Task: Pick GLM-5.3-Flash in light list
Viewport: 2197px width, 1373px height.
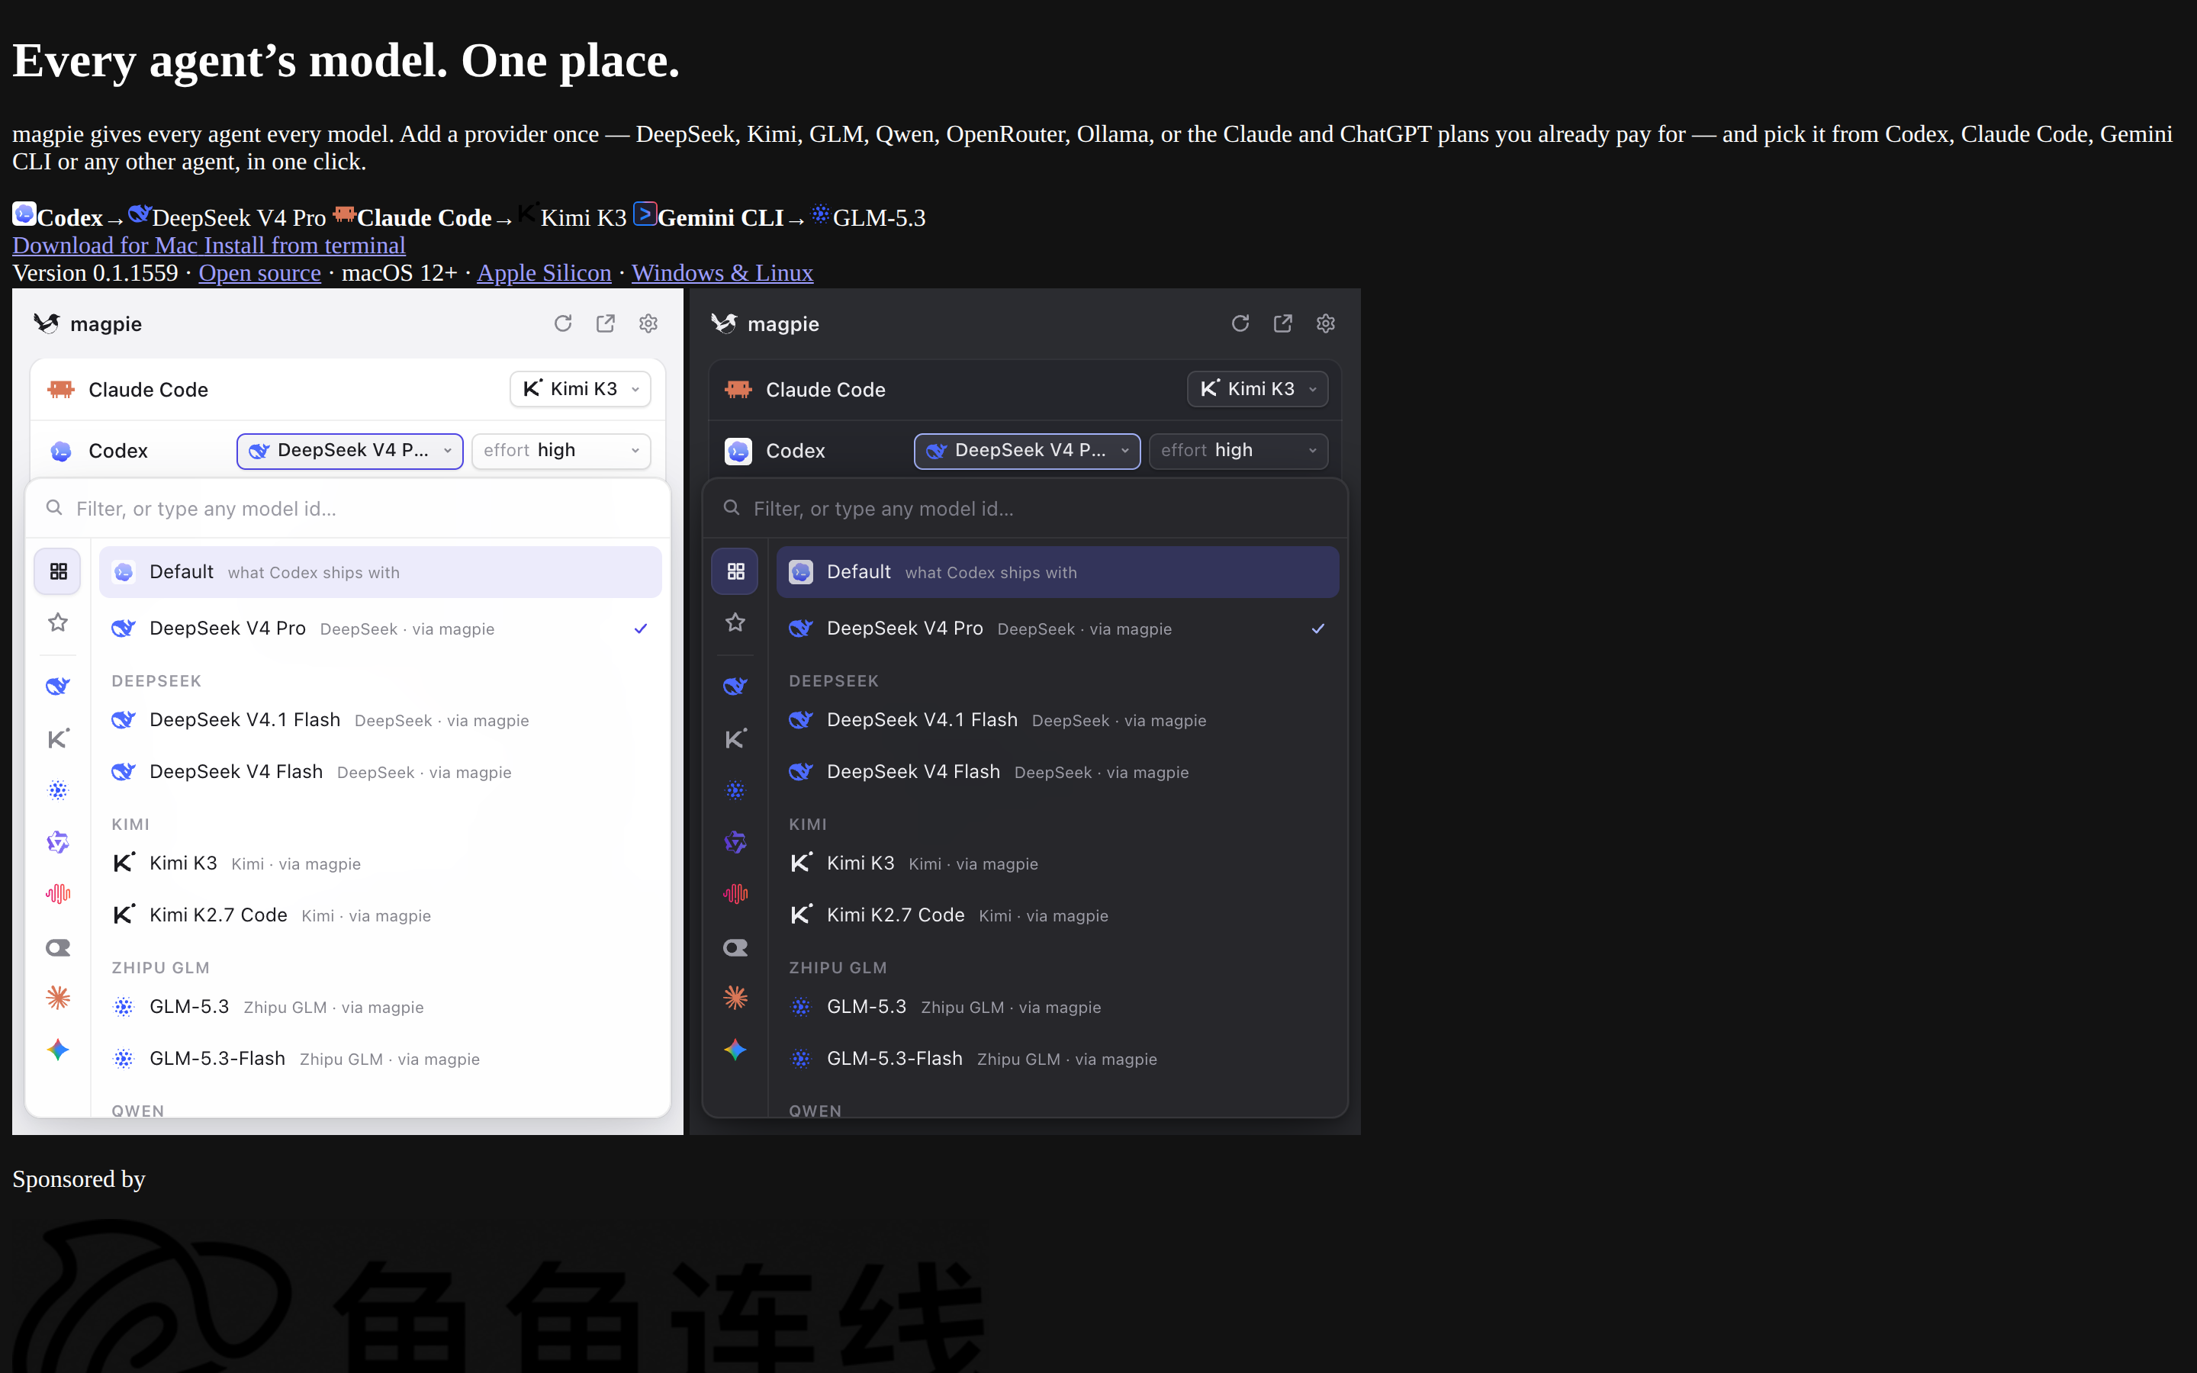Action: (381, 1059)
